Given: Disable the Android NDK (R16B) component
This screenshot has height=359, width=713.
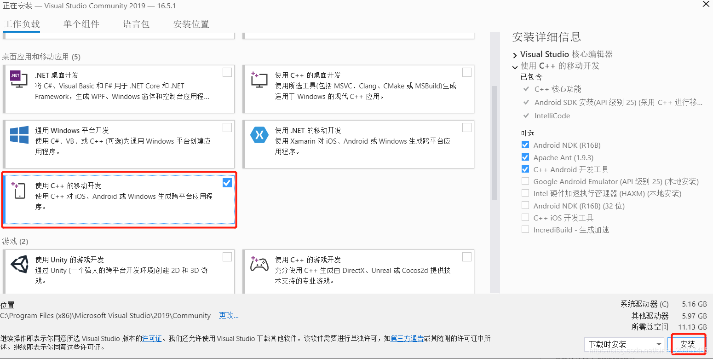Looking at the screenshot, I should click(525, 145).
